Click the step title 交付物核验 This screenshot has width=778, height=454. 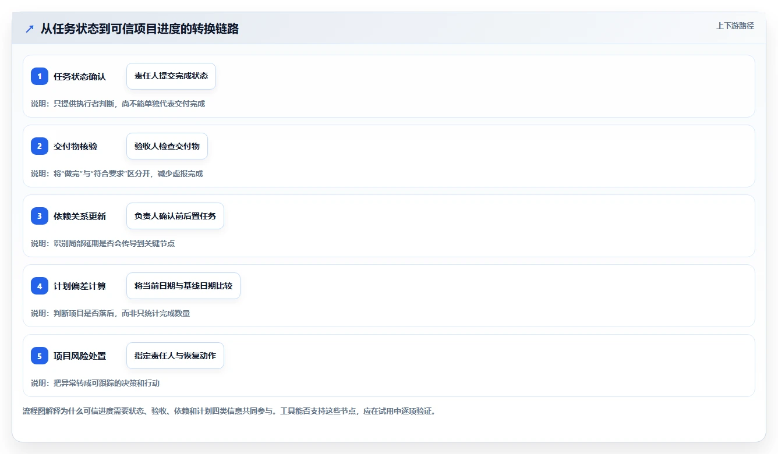tap(76, 146)
